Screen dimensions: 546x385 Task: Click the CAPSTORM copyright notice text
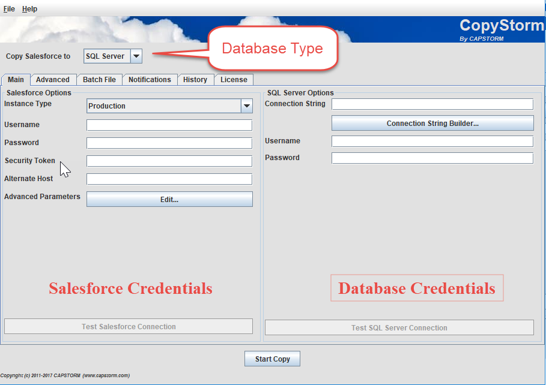tap(65, 375)
